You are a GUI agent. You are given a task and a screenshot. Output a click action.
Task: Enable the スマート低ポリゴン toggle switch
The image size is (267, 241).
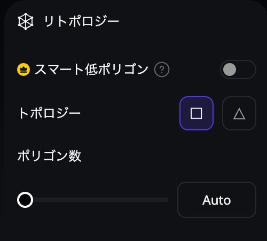(238, 69)
